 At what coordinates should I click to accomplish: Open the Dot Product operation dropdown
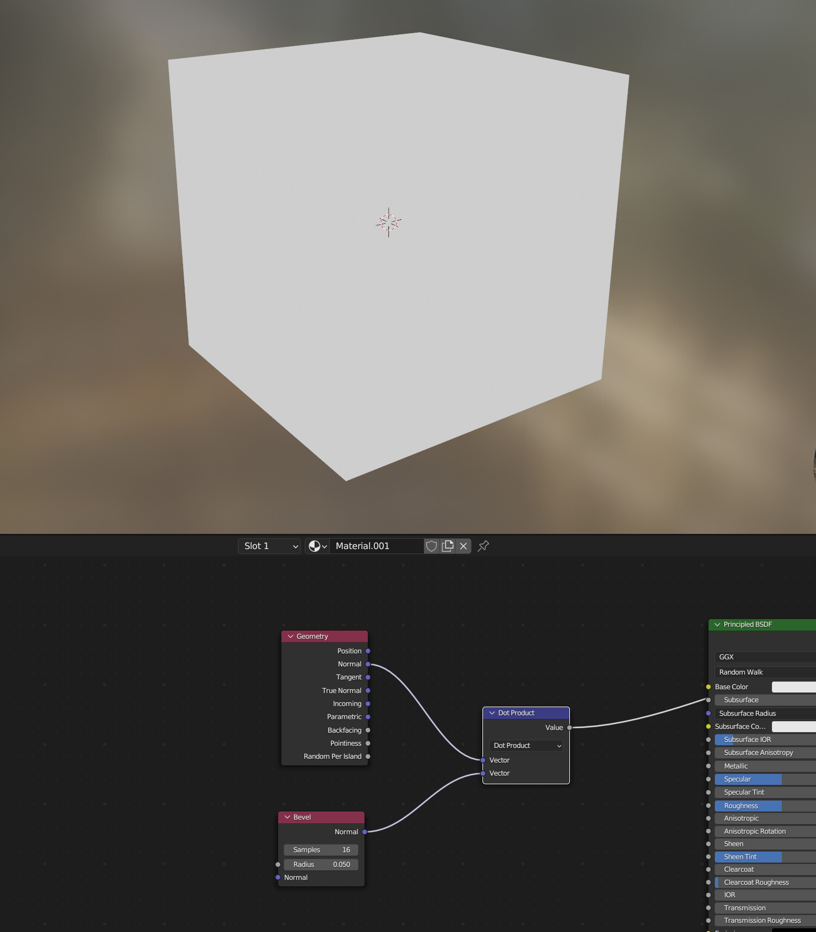[x=526, y=746]
